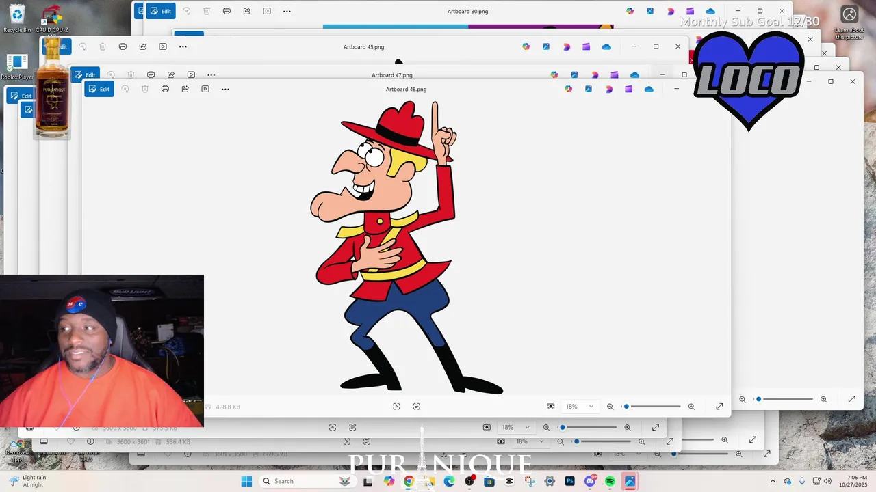Share from the Artboard 30 window
The height and width of the screenshot is (492, 876).
tap(247, 11)
